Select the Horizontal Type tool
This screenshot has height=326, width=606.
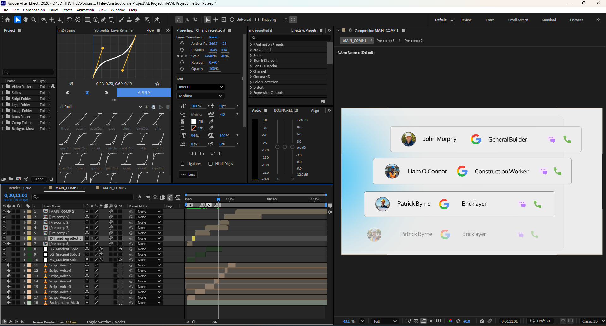(111, 20)
